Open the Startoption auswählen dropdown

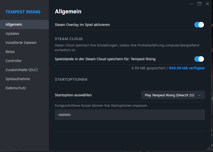(173, 95)
